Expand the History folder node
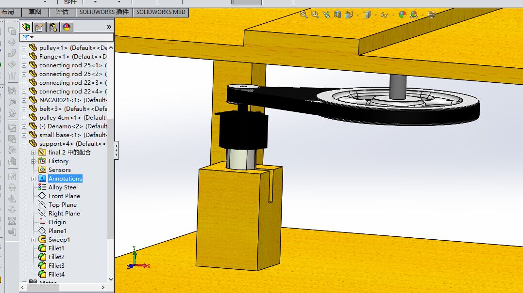This screenshot has height=293, width=523. [34, 161]
